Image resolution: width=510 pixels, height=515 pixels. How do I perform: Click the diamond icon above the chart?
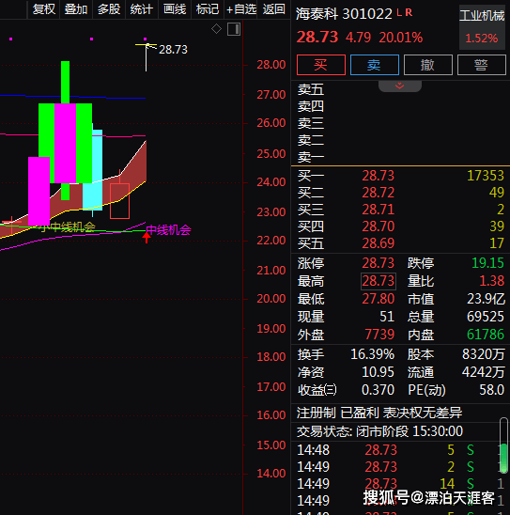pyautogui.click(x=216, y=29)
